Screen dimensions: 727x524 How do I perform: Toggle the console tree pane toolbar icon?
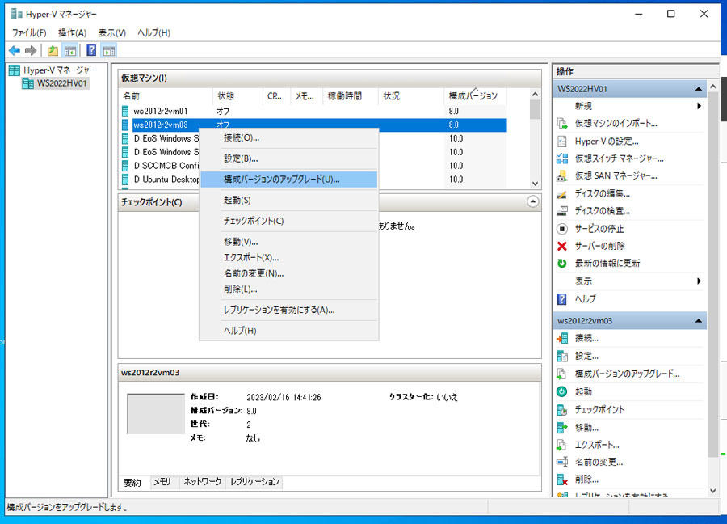(x=70, y=50)
